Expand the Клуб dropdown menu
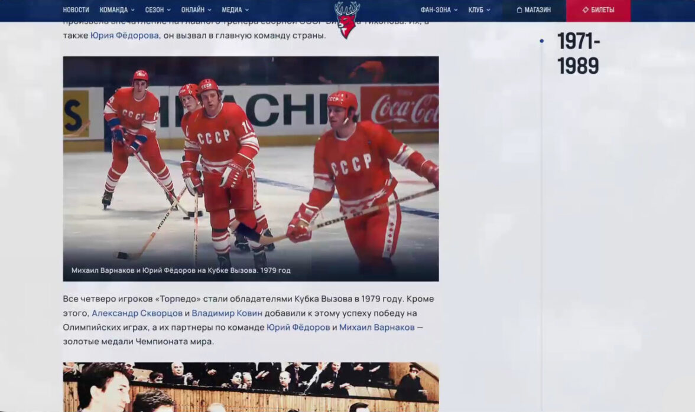 point(479,10)
